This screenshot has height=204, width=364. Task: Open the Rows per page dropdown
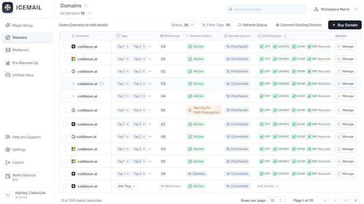click(277, 200)
